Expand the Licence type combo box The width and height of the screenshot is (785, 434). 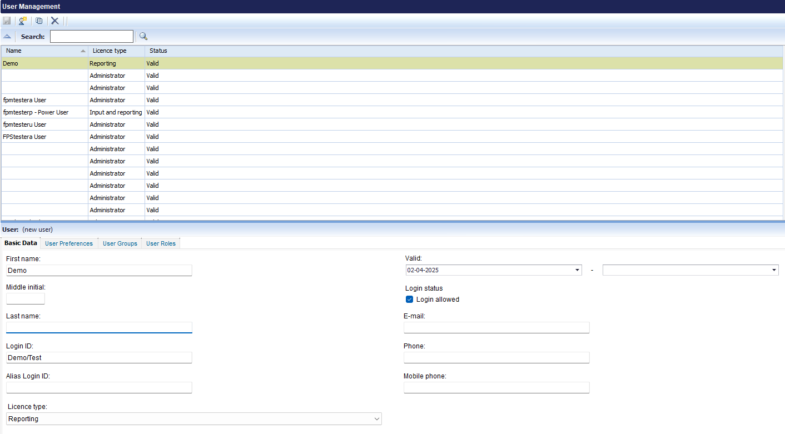(195, 419)
